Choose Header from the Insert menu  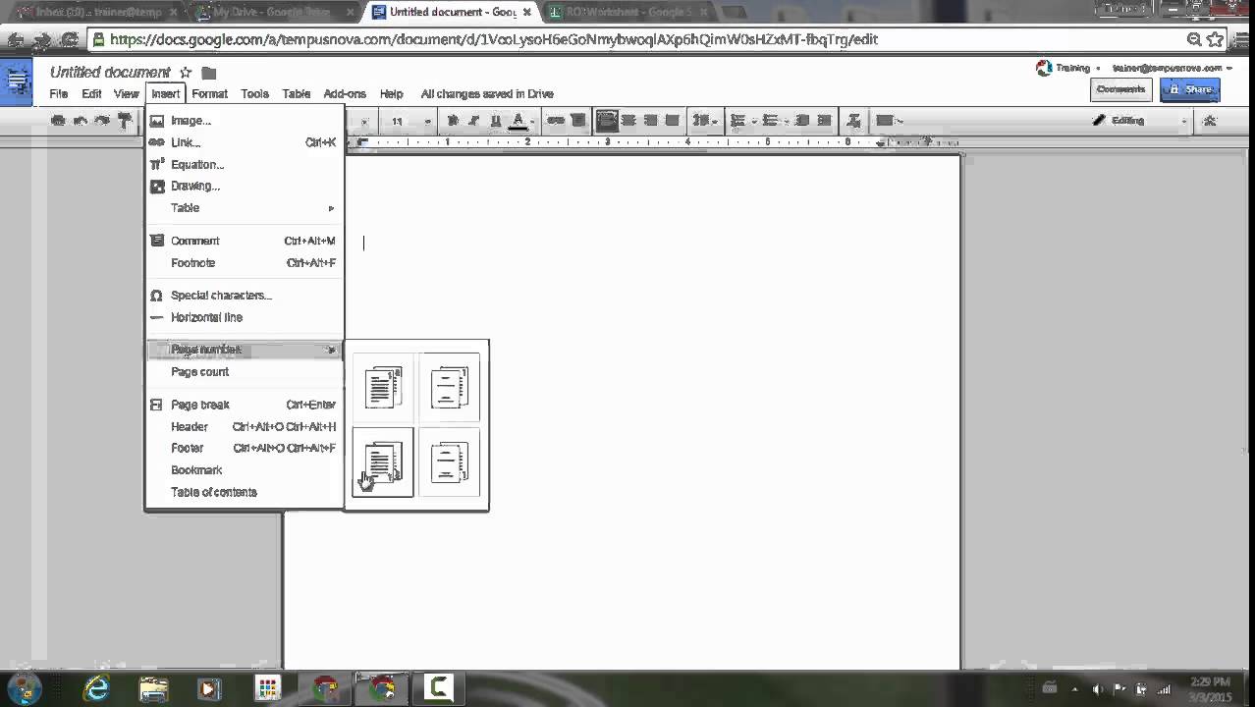tap(245, 427)
